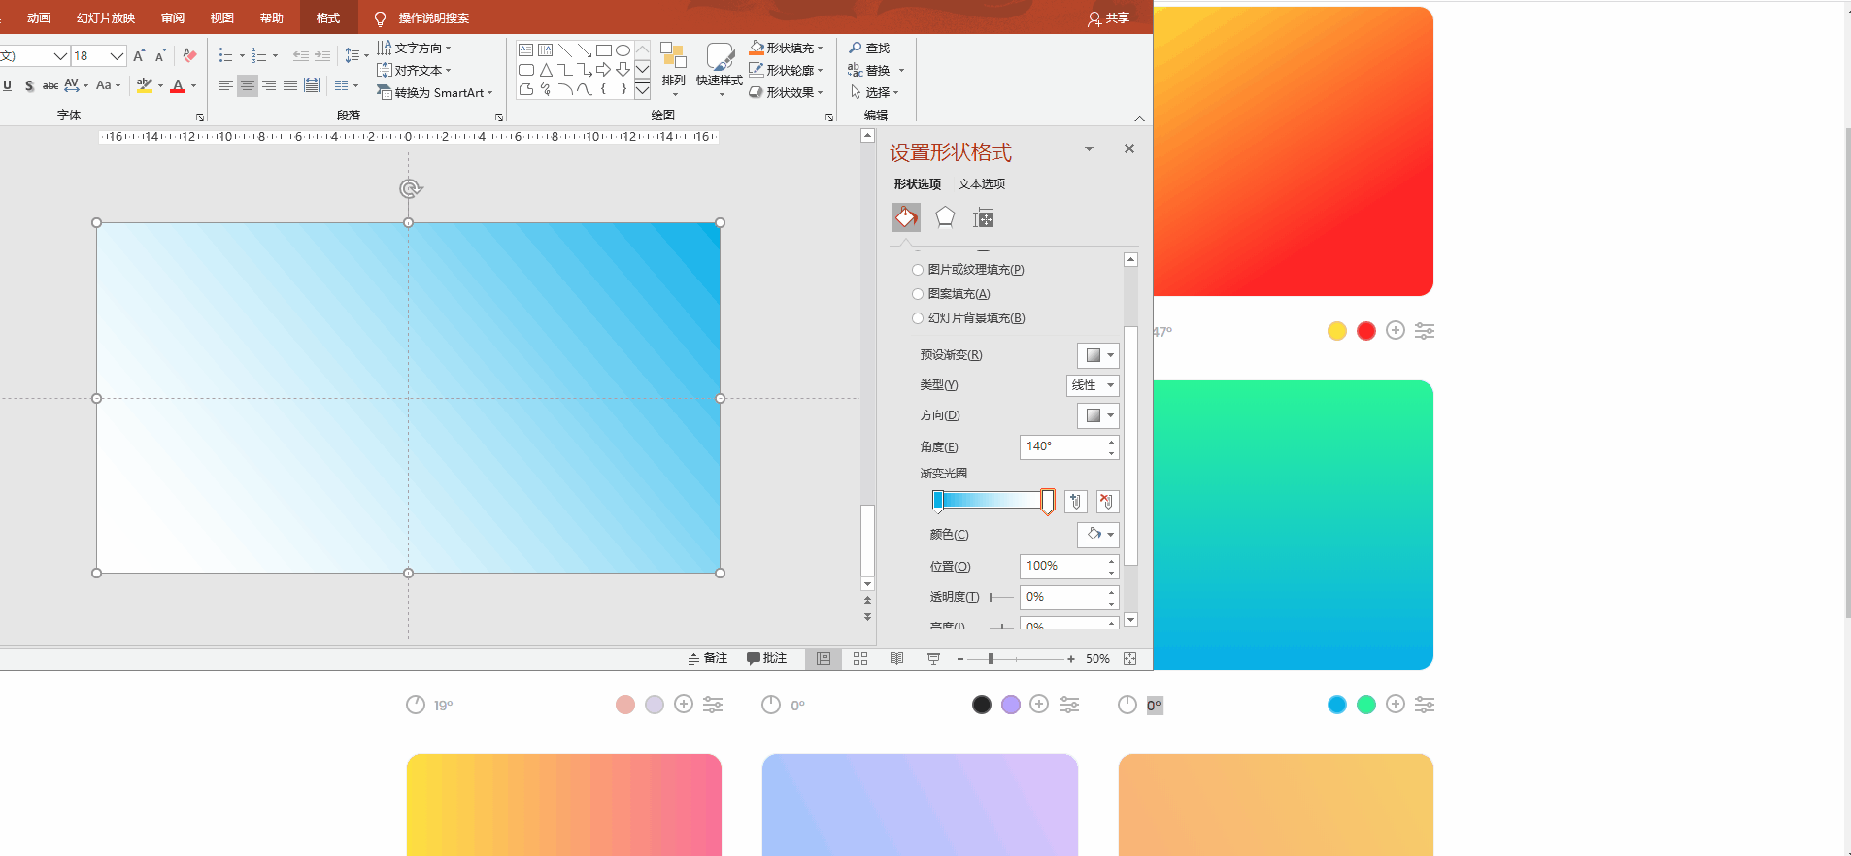
Task: Open the Shape Fill (形状填充) dropdown
Action: click(x=787, y=48)
